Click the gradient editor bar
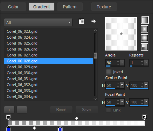 click(x=76, y=123)
